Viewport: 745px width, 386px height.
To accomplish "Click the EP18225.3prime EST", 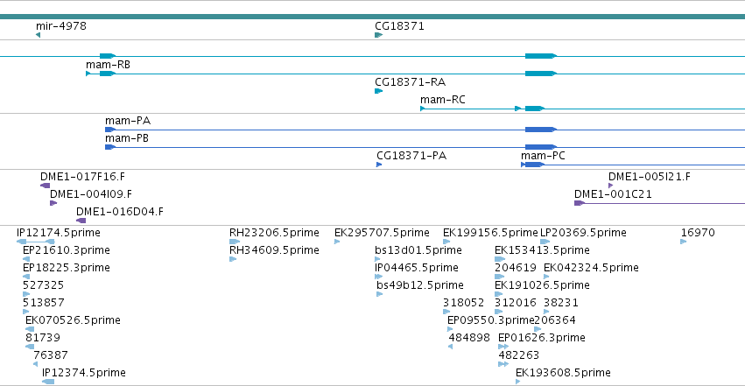I will coord(26,277).
